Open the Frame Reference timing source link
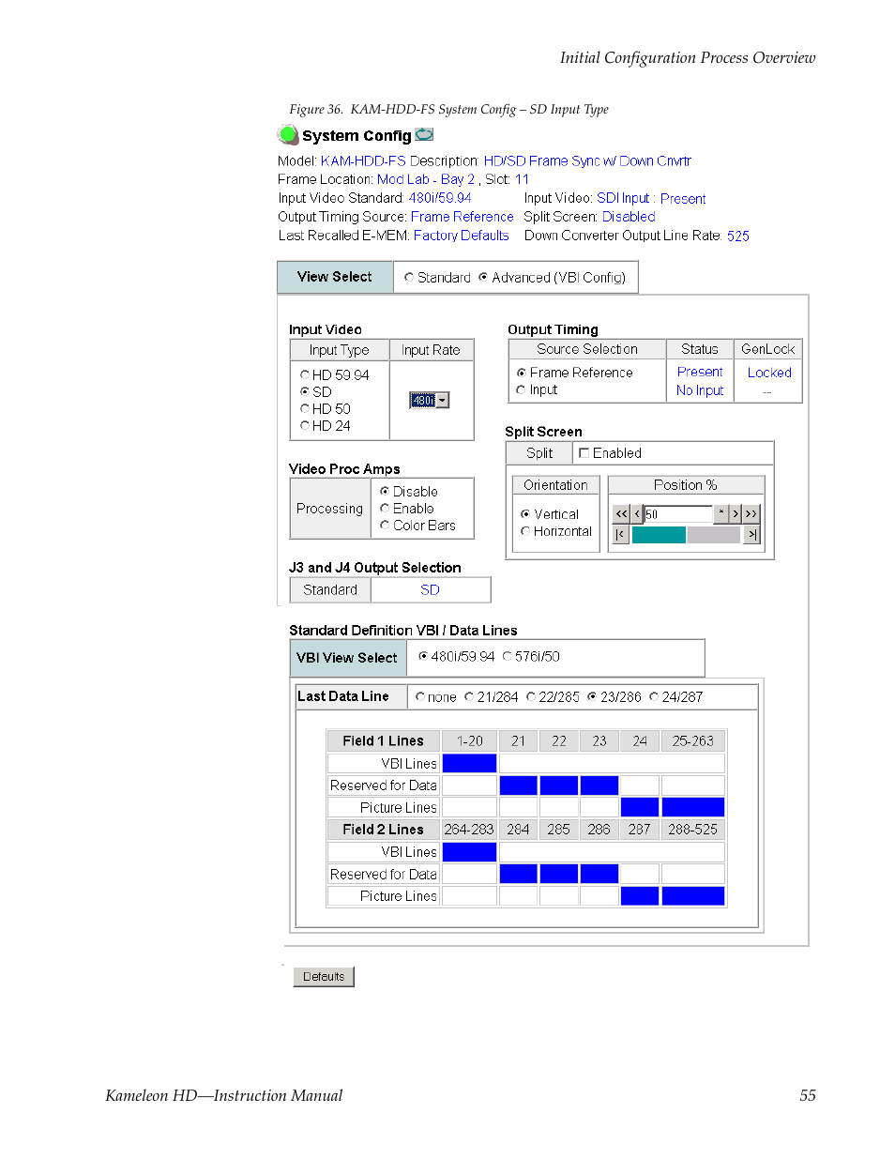This screenshot has width=895, height=1159. 463,217
